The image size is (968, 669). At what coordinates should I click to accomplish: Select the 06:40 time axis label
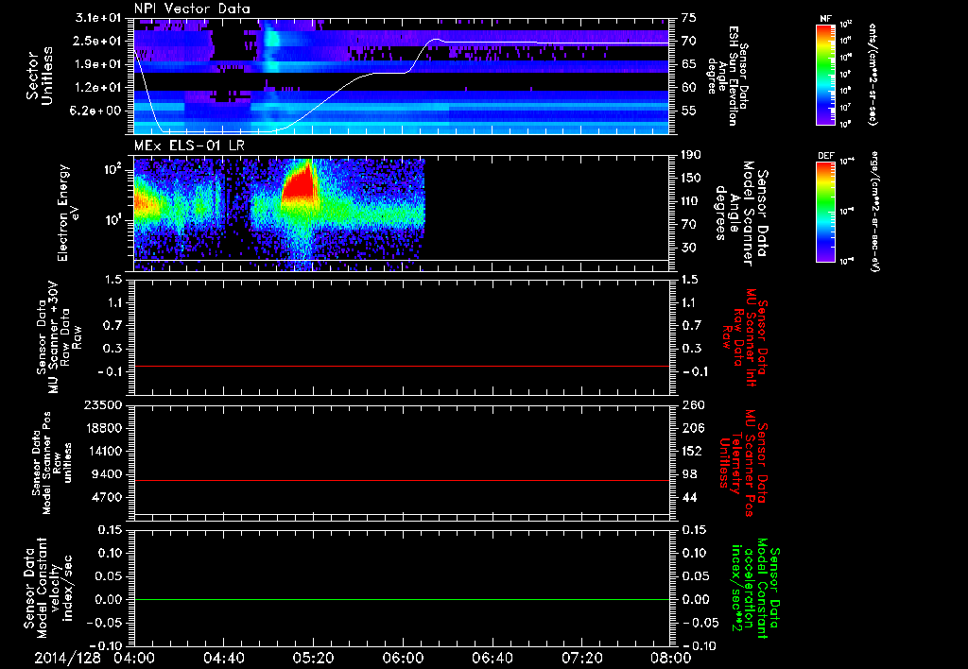click(492, 658)
